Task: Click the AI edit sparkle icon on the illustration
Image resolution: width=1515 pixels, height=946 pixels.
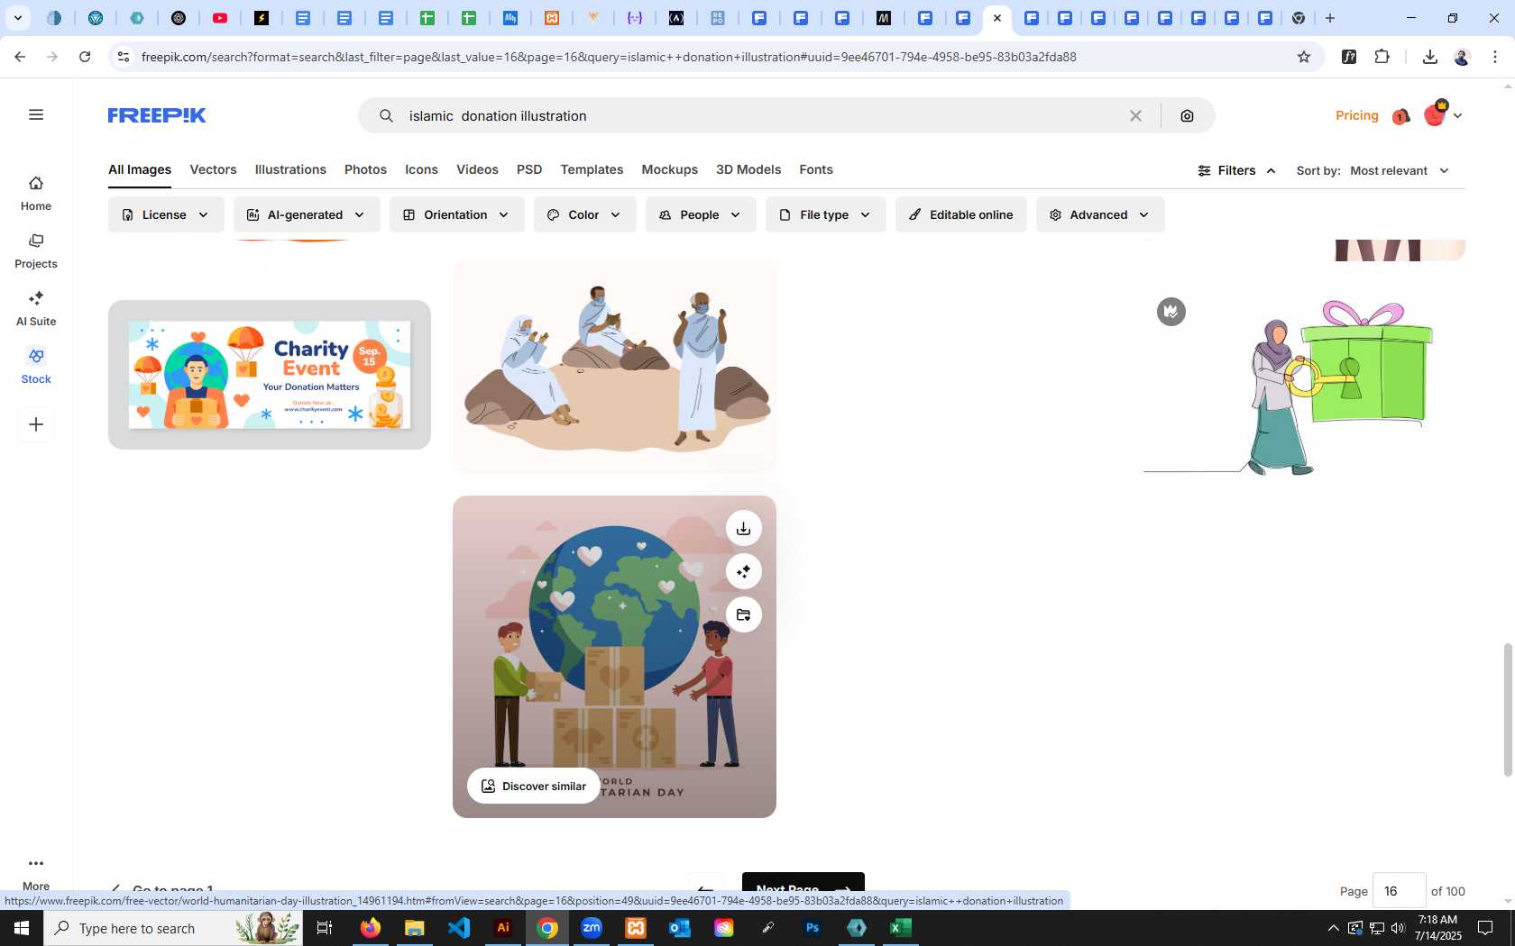Action: pyautogui.click(x=743, y=571)
